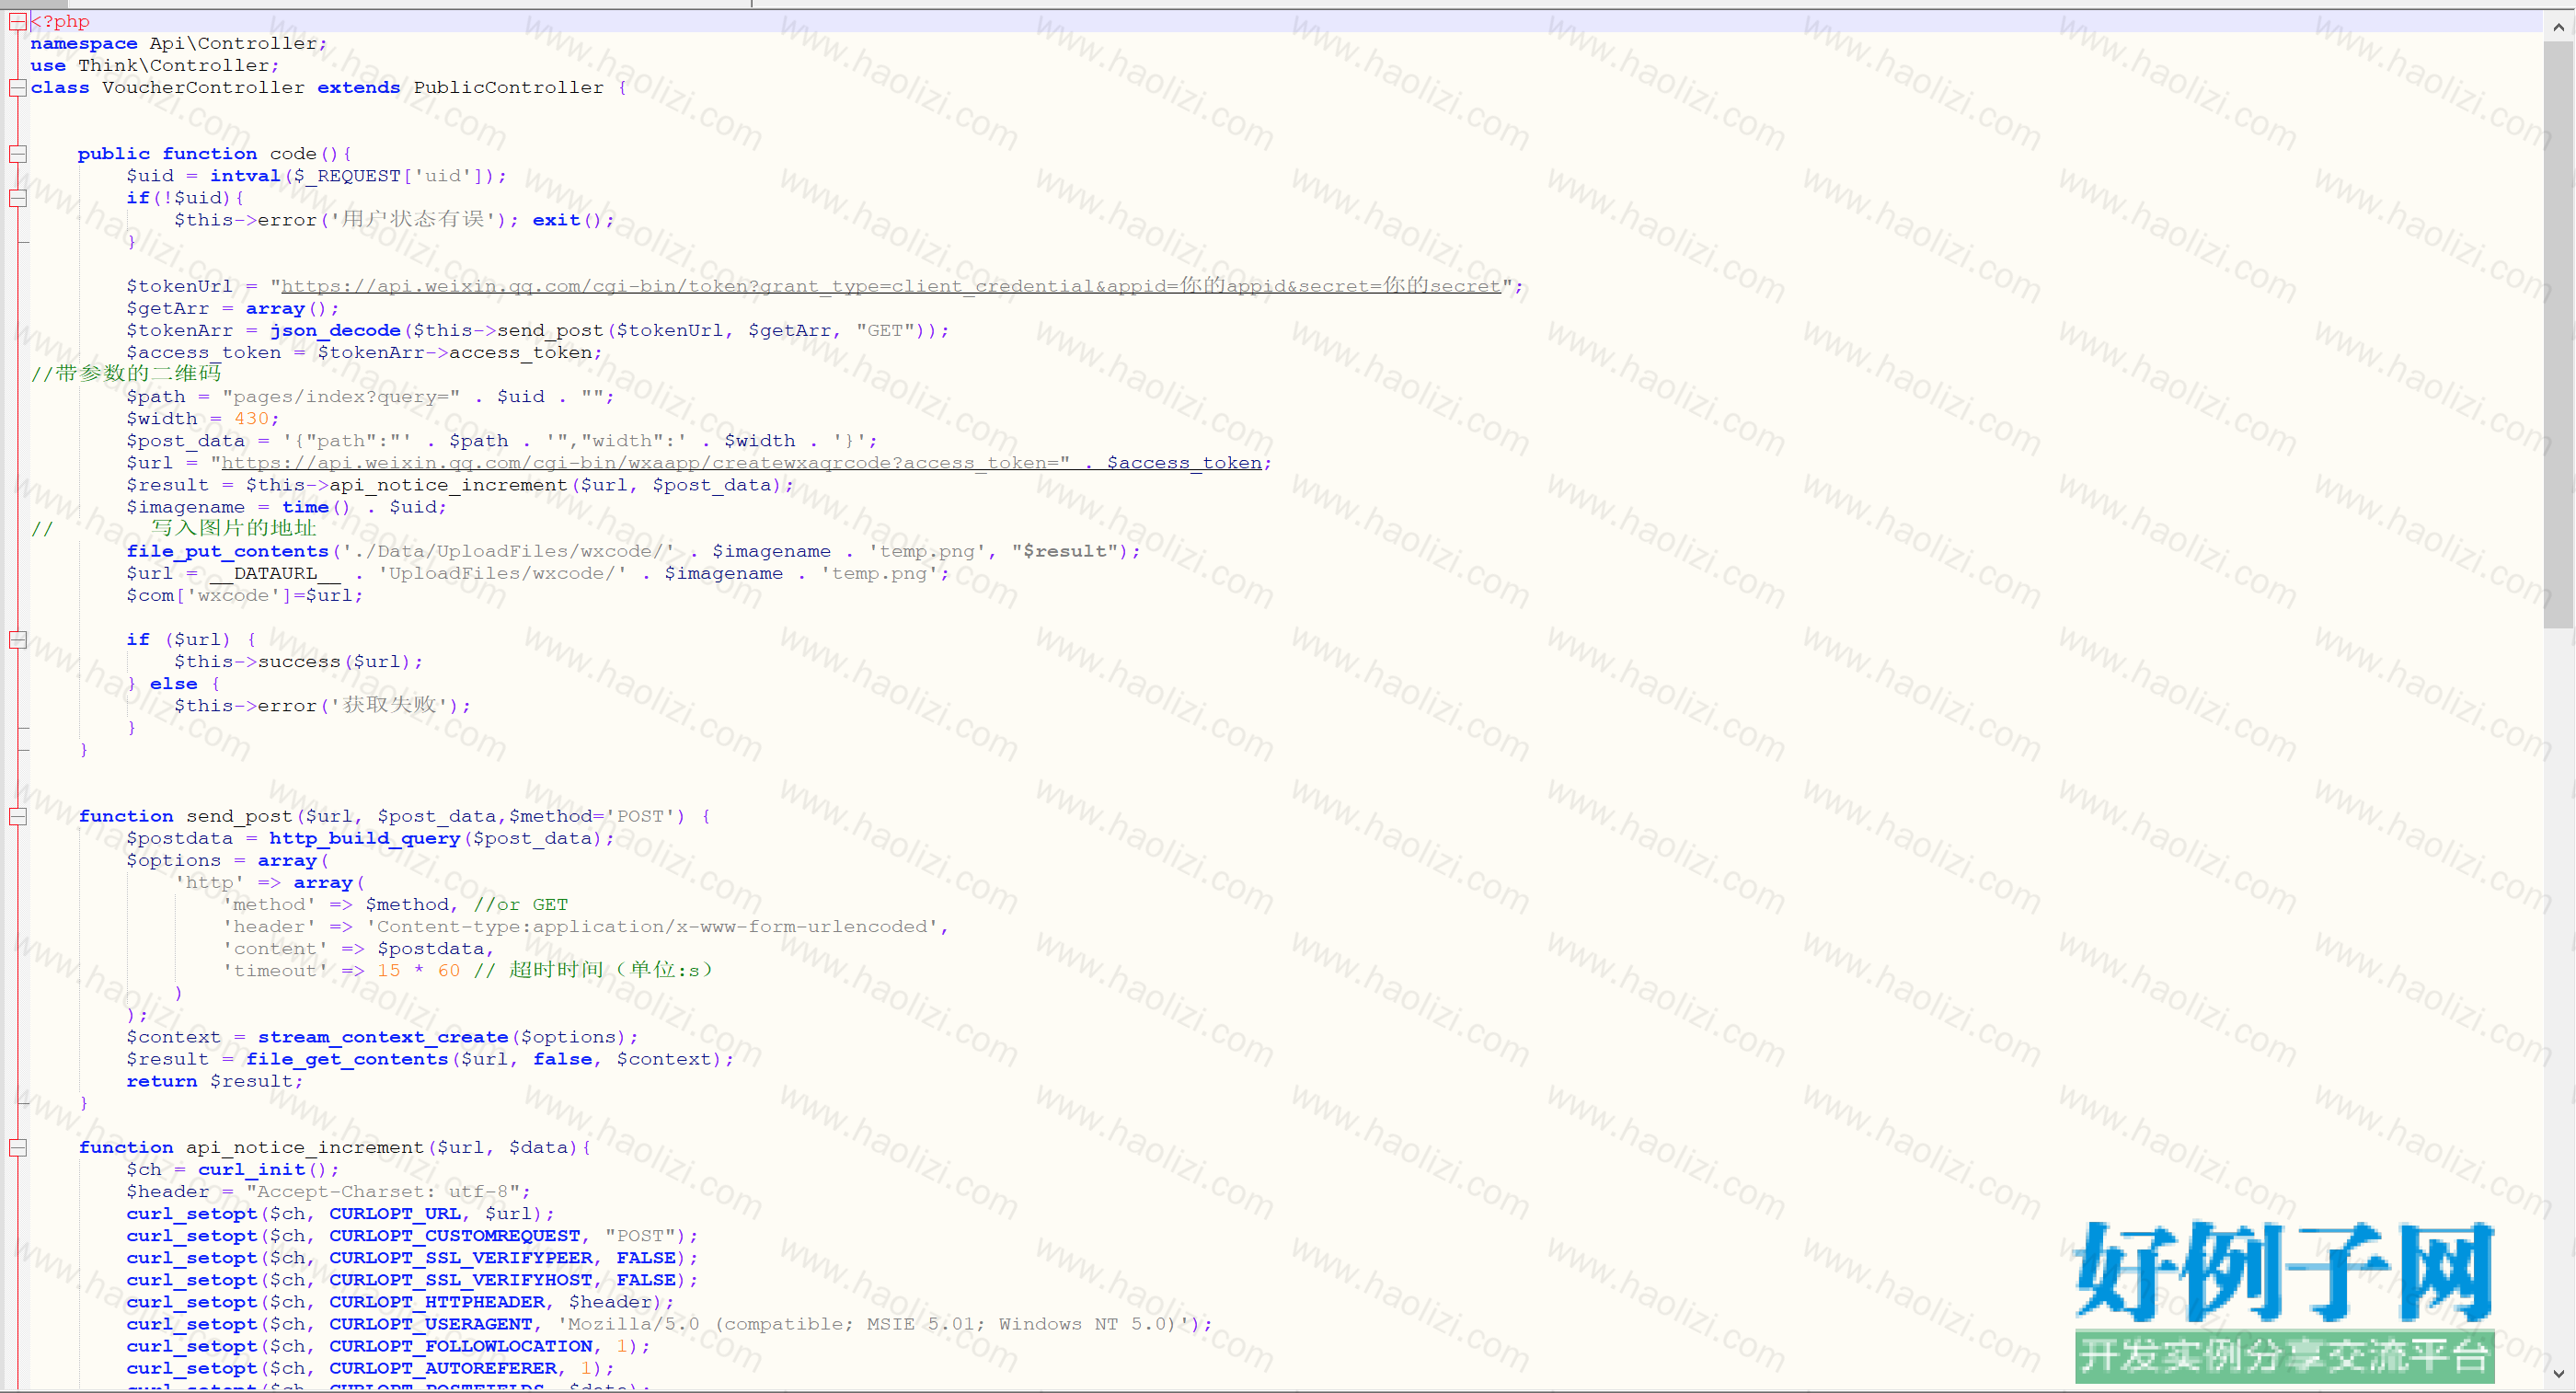Screen dimensions: 2576x1393
Task: Click the '$imagename = time() . $uid;' line
Action: [x=287, y=507]
